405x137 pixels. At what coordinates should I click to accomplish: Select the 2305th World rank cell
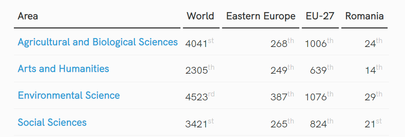tap(200, 69)
